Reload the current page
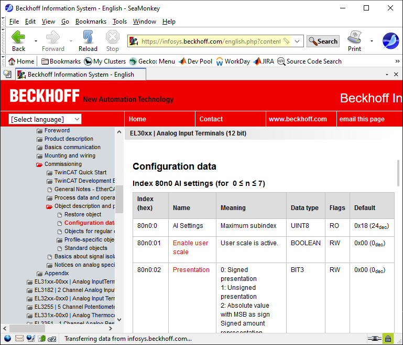Screen dimensions: 403x345 click(x=88, y=38)
